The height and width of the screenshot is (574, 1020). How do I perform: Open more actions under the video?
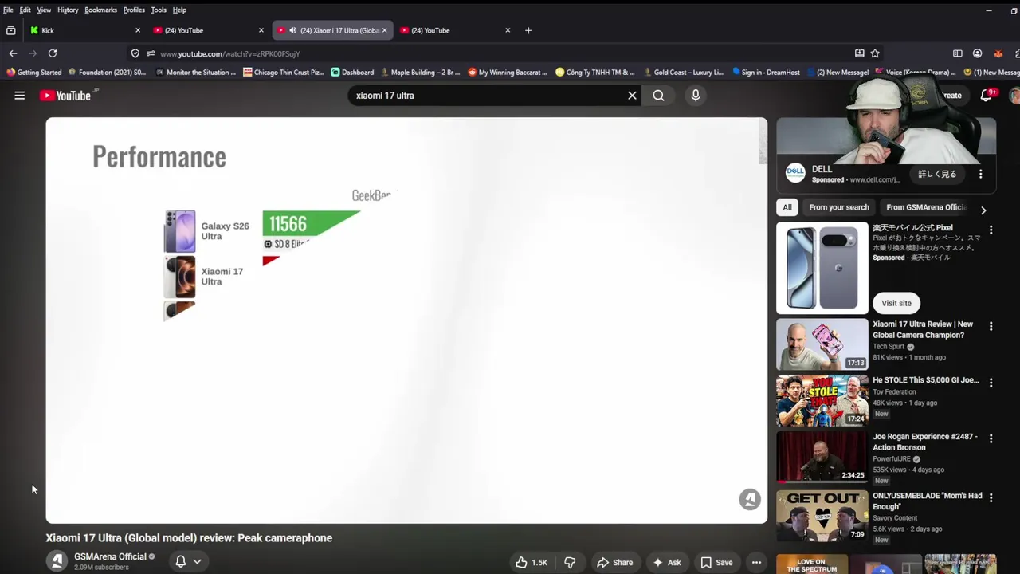pos(756,562)
